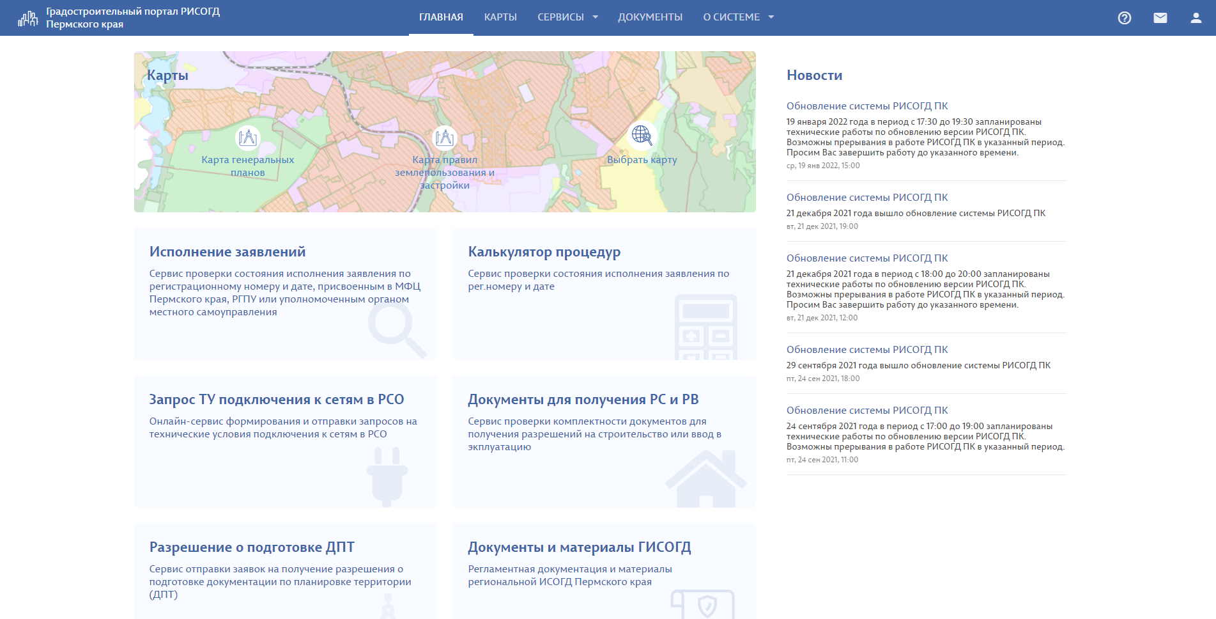Open 'Документы и материалы ГИСОГД' card
The height and width of the screenshot is (619, 1216).
coord(579,547)
